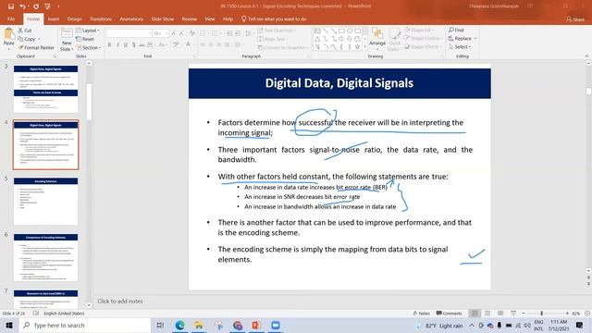Activate the Format Painter

36,47
